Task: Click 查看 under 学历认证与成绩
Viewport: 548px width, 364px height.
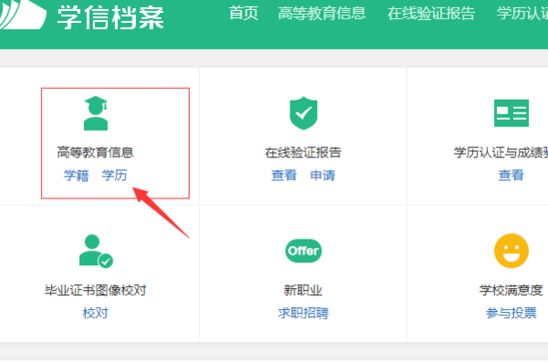Action: point(511,175)
